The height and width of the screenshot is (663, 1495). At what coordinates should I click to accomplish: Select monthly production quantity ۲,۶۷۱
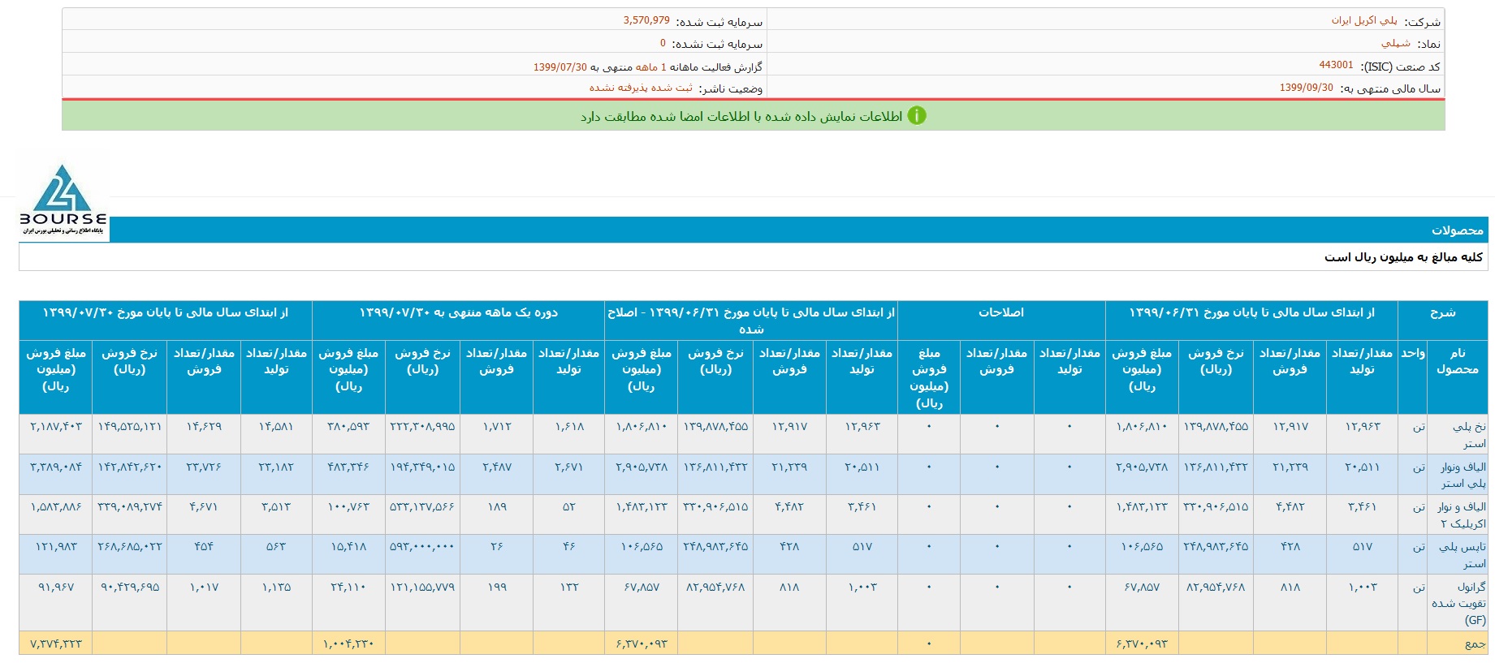point(569,467)
